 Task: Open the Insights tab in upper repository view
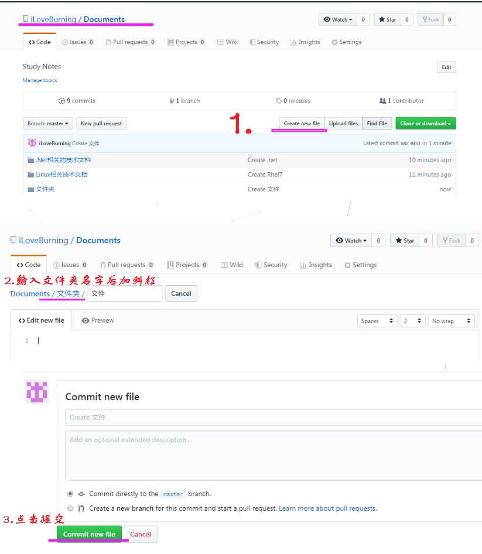305,42
